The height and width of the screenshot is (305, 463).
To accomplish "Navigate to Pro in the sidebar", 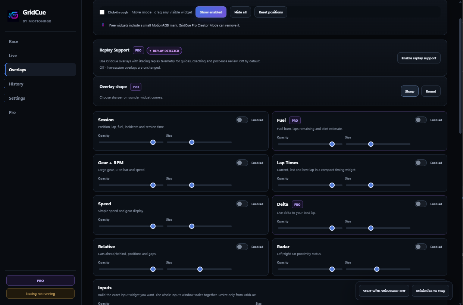I will click(x=40, y=112).
